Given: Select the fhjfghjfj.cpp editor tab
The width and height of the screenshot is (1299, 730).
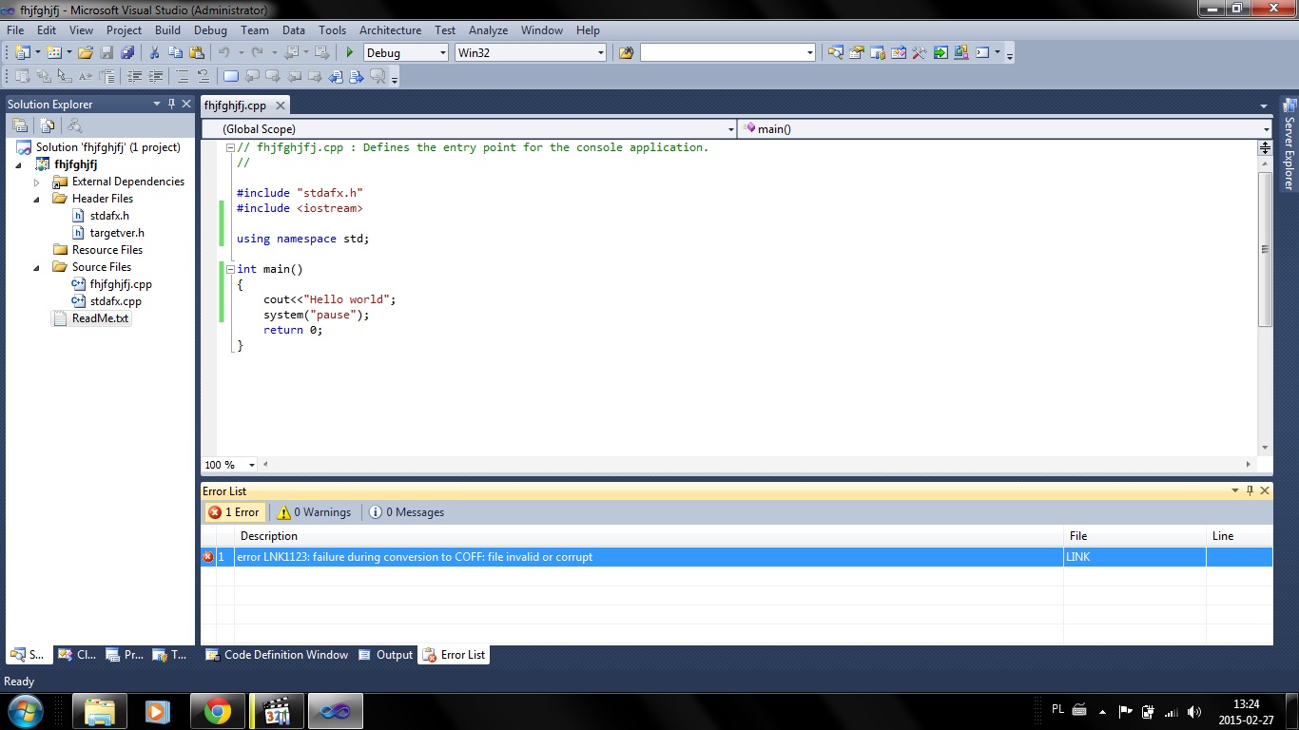Looking at the screenshot, I should [235, 106].
